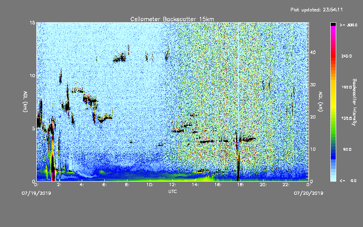
Task: Pick the black swatch atop the colorbar
Action: point(333,24)
